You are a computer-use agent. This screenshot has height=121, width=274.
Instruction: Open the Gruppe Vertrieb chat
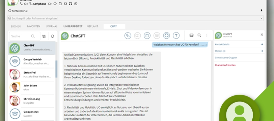pyautogui.click(x=32, y=61)
